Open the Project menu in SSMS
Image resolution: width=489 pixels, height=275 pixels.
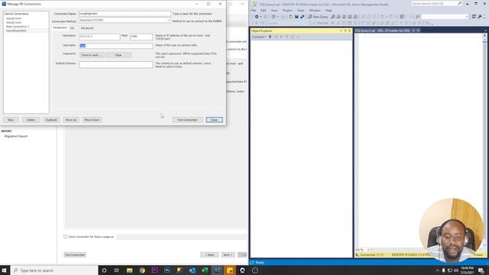click(287, 10)
